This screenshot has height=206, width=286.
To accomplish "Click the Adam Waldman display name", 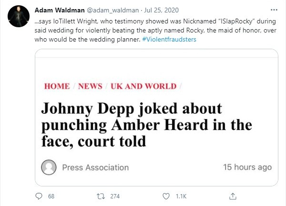I will 60,10.
